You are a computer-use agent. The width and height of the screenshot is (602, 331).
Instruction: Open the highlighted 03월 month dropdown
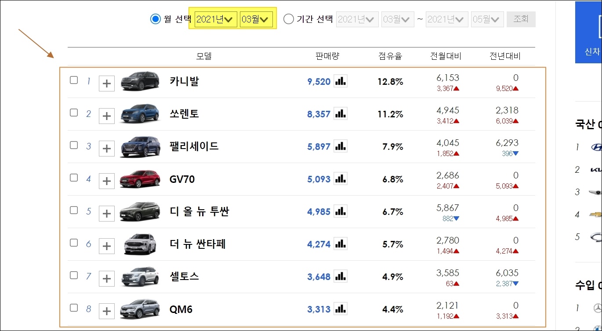256,19
